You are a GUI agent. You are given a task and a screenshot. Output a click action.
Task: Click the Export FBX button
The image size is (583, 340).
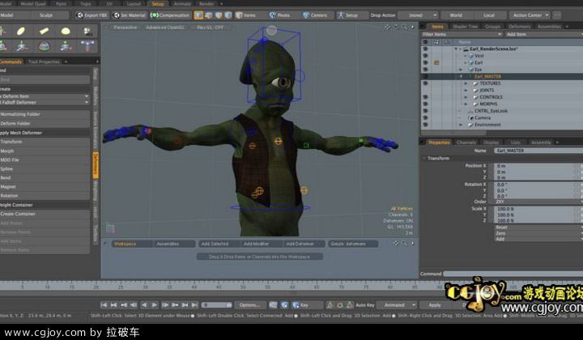coord(91,15)
